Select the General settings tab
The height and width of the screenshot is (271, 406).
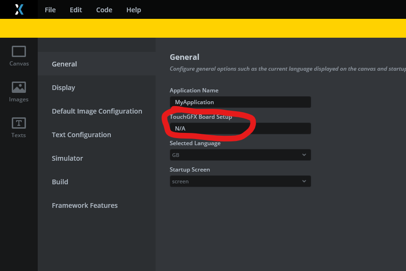point(65,64)
